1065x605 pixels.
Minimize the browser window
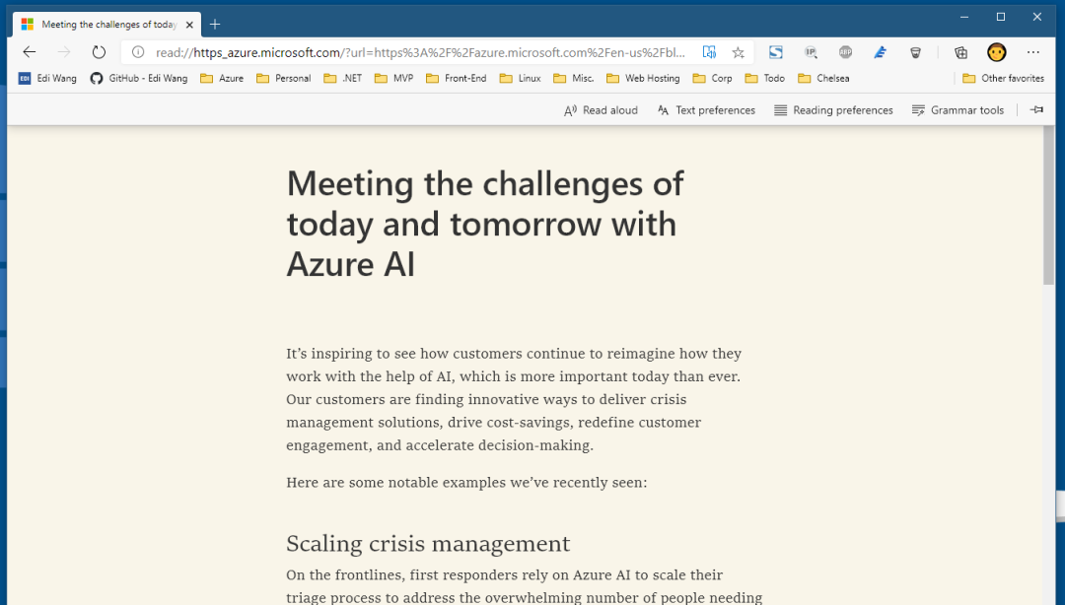pos(964,17)
